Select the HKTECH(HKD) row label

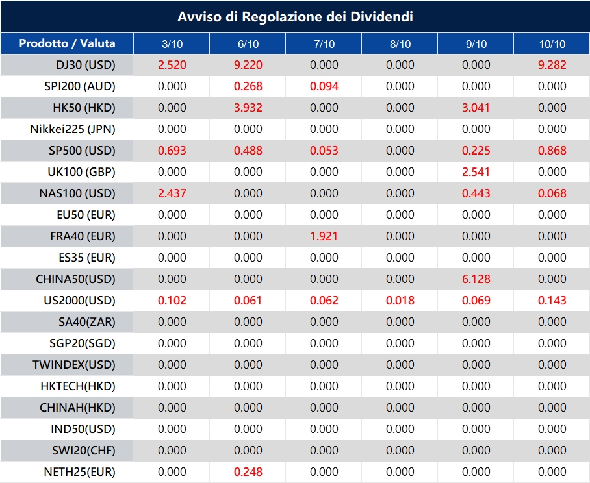(78, 386)
